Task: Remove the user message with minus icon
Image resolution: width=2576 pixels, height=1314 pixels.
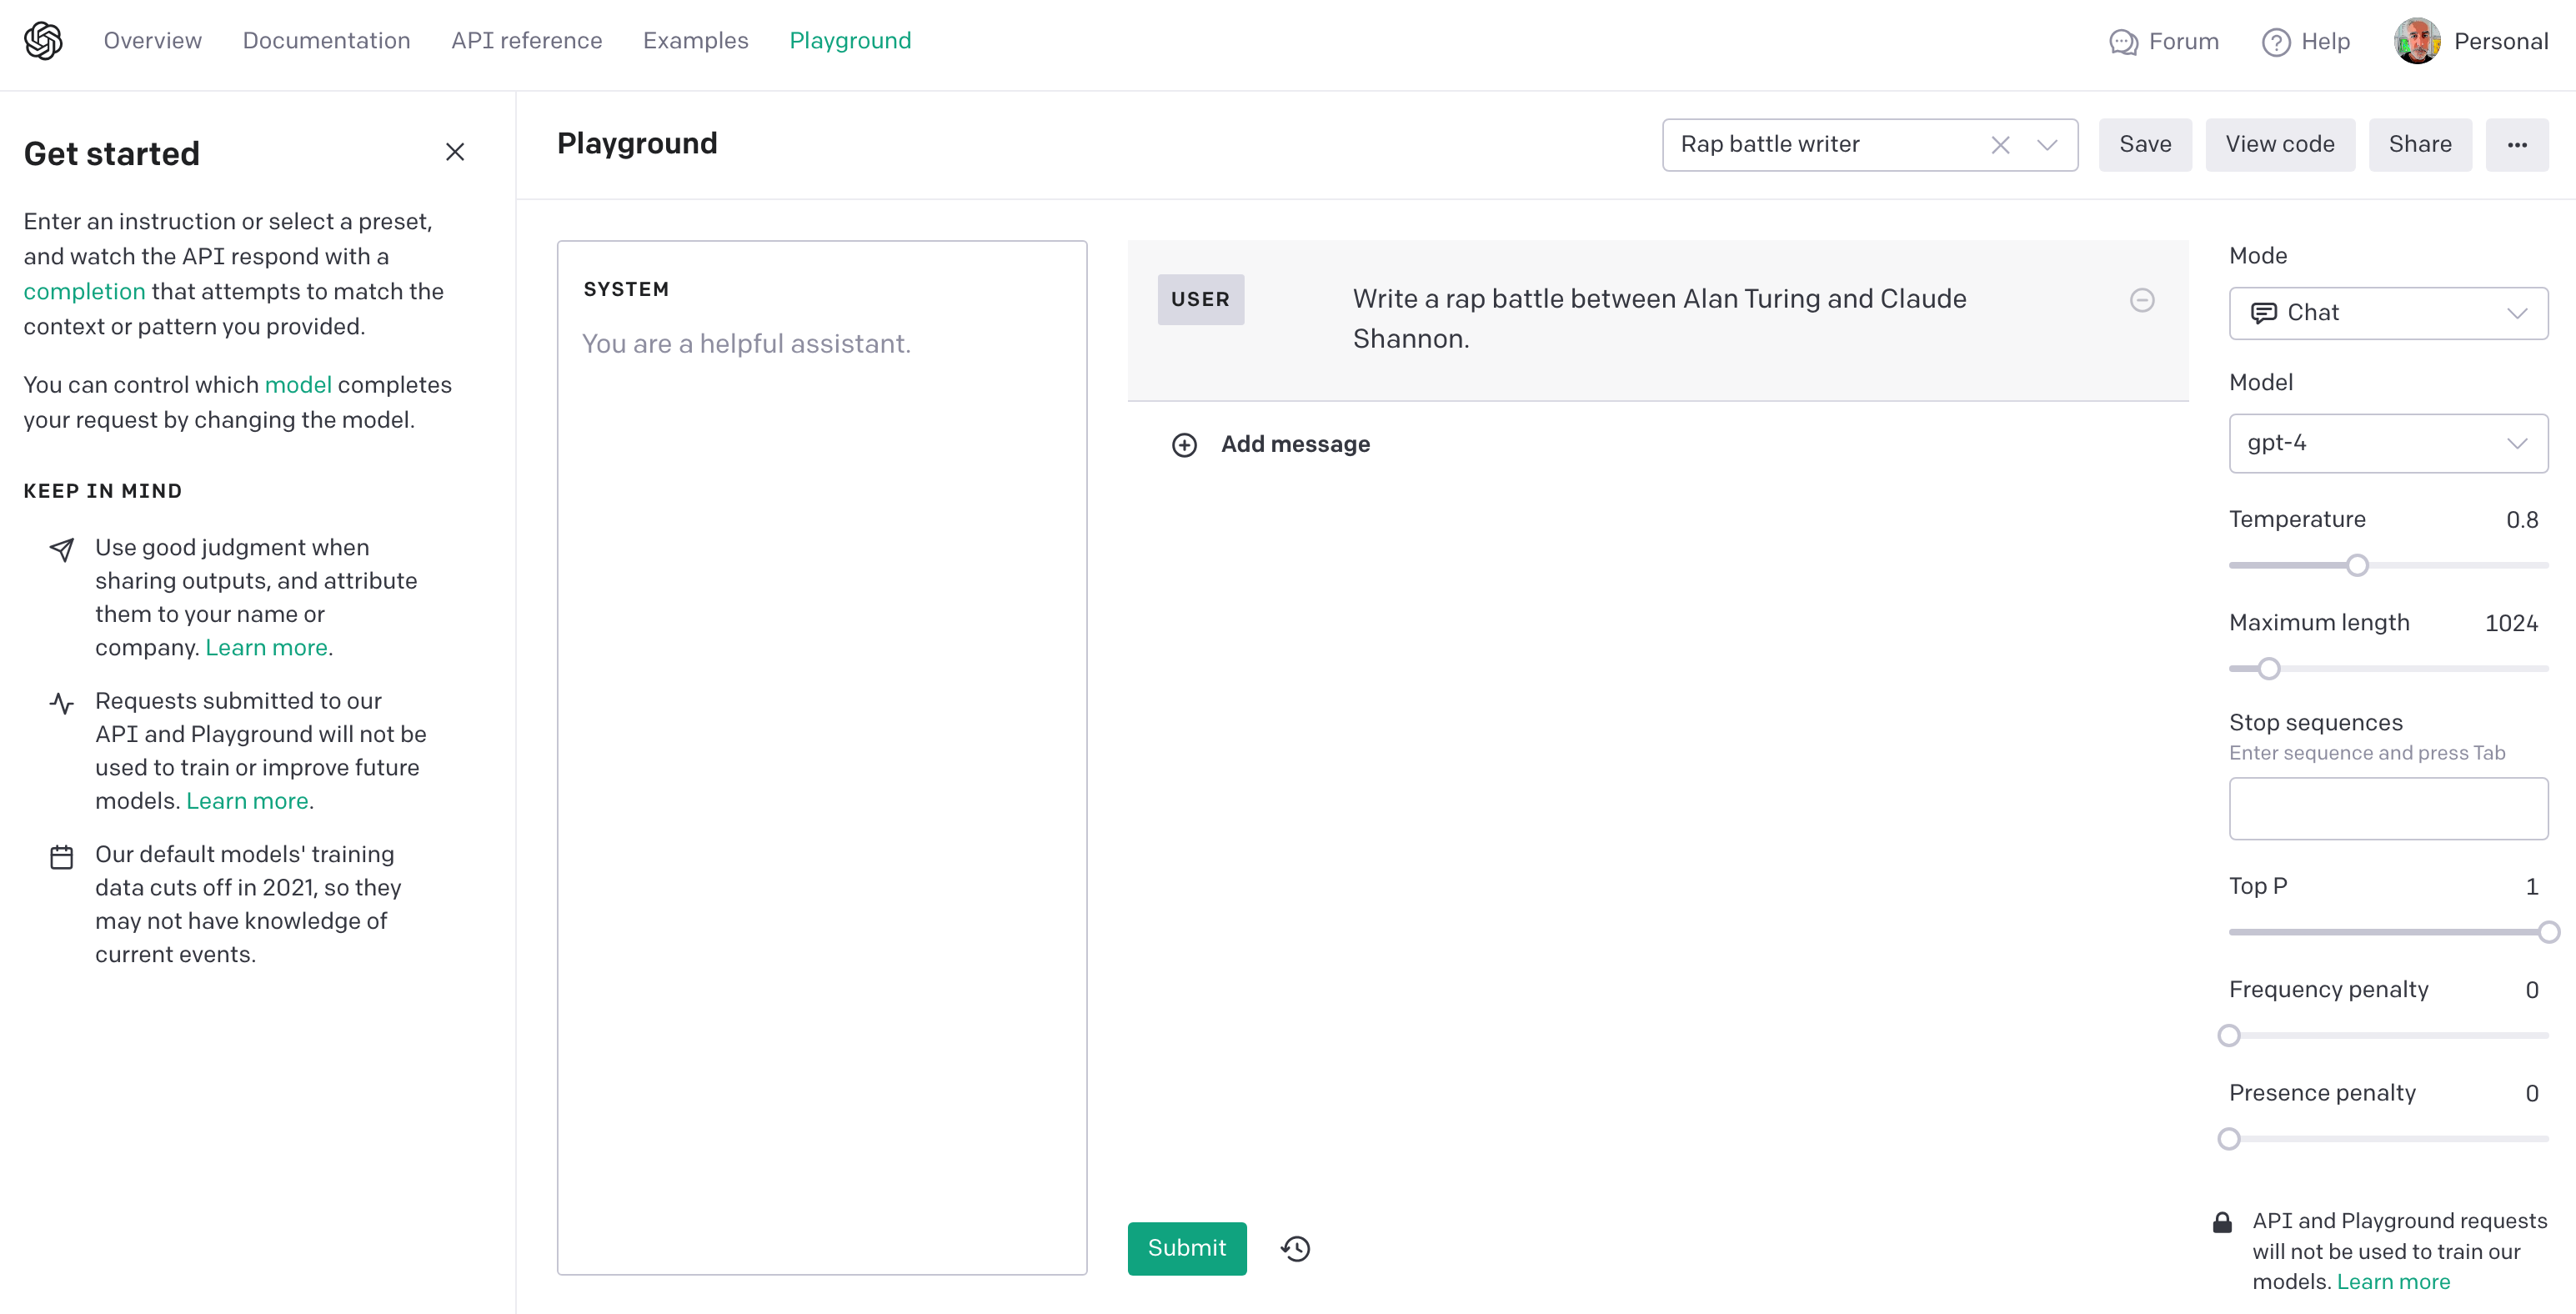Action: [x=2141, y=300]
